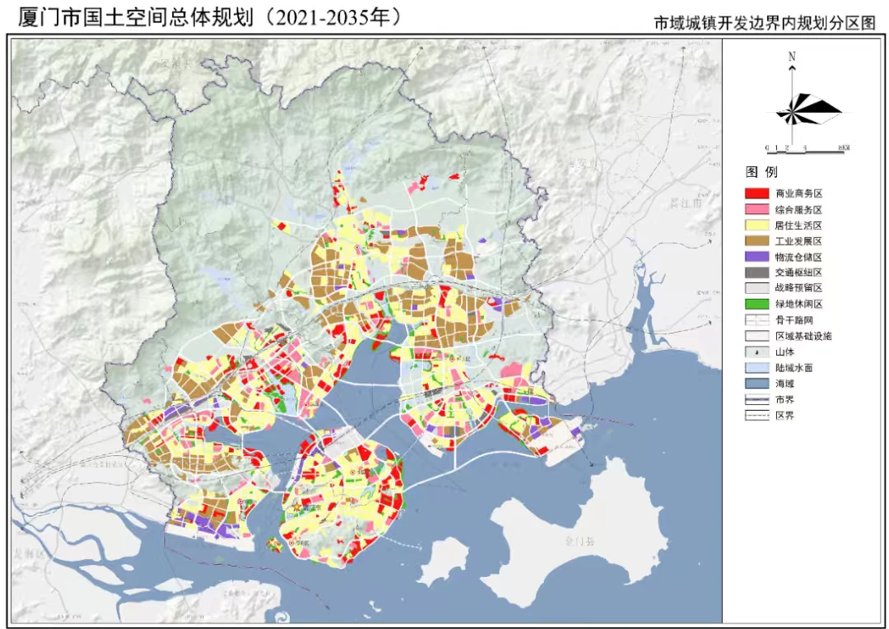The height and width of the screenshot is (629, 889).
Task: Click the swirl logo at the map's bottom edge
Action: point(282,617)
